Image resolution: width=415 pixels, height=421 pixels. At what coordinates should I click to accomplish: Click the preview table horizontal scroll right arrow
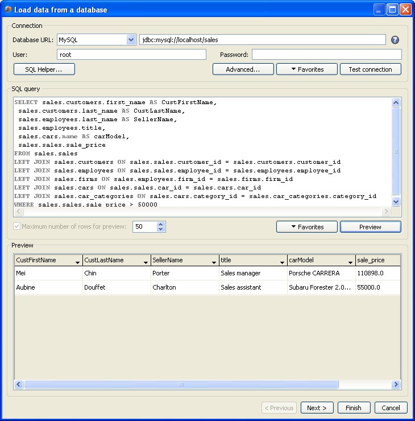pyautogui.click(x=396, y=384)
